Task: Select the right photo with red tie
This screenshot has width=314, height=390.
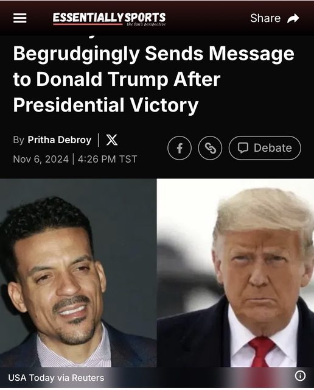Action: pyautogui.click(x=235, y=273)
